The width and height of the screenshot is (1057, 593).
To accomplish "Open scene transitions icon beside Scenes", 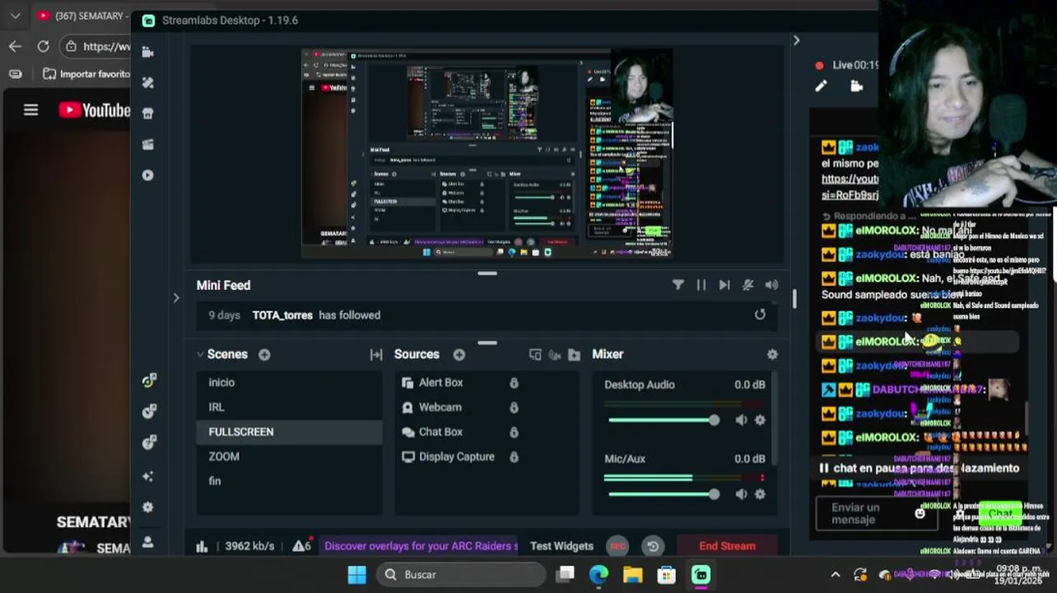I will (376, 354).
